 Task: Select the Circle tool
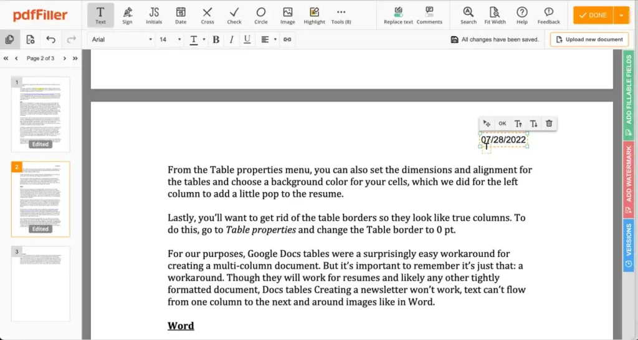pyautogui.click(x=261, y=15)
